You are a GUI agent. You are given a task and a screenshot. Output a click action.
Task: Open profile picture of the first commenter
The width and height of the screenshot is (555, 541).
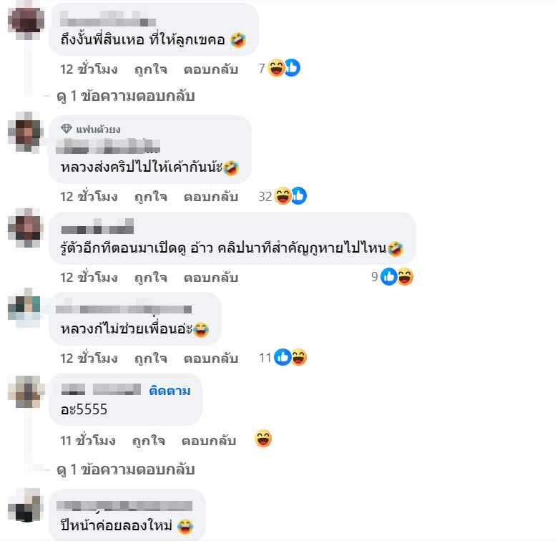26,20
